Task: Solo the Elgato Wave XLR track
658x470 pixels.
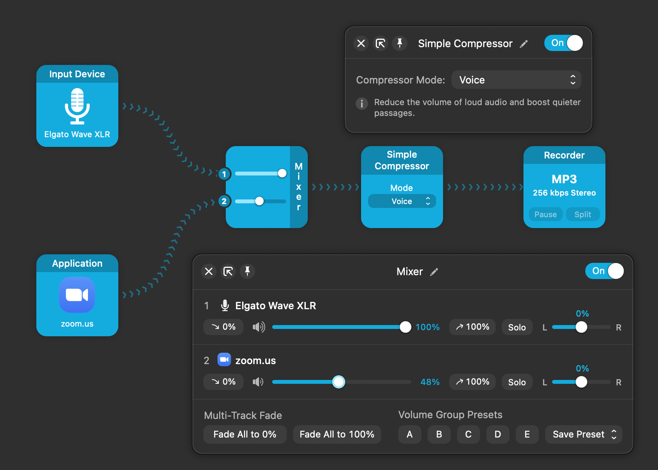Action: tap(517, 327)
